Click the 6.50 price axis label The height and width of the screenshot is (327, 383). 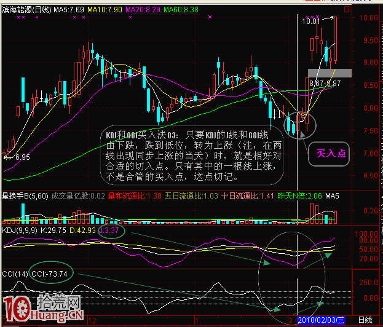pos(370,176)
